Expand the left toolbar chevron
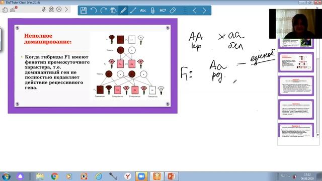This screenshot has width=322, height=181. point(66,10)
